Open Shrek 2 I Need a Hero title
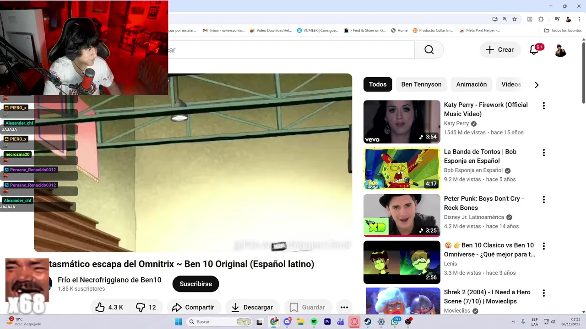Screen dimensions: 586x329 coord(487,297)
